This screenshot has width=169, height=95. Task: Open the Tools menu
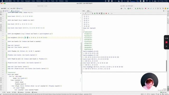(x=53, y=1)
